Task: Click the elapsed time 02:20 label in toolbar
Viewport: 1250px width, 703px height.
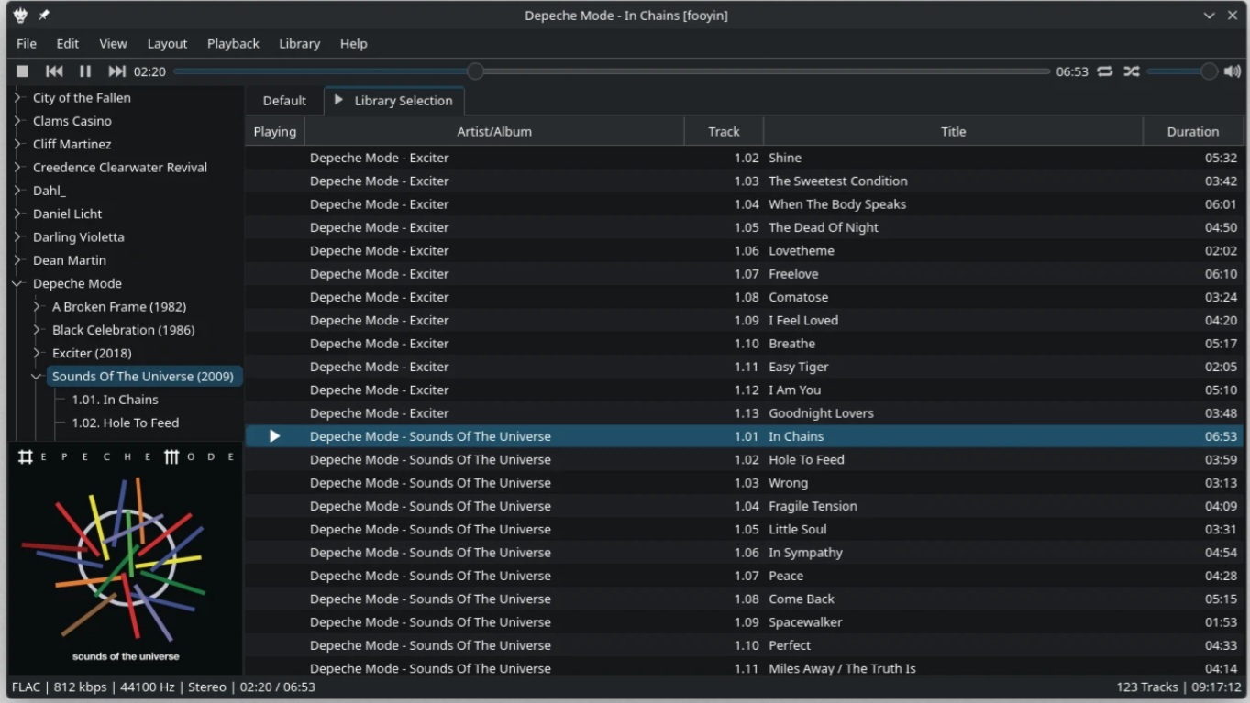Action: tap(149, 71)
